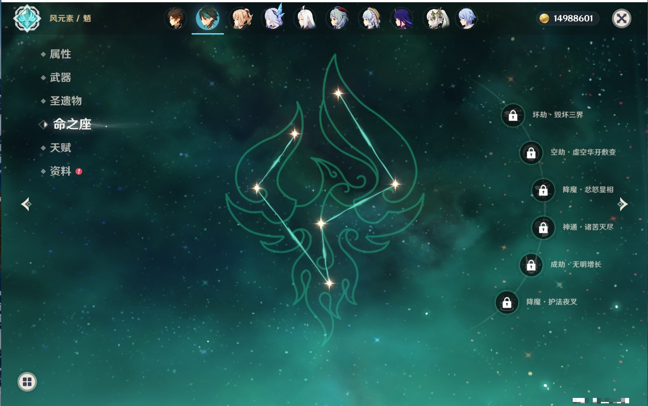Open constellation label 成劫·无明增长
Screen dimensions: 648x406
point(576,265)
